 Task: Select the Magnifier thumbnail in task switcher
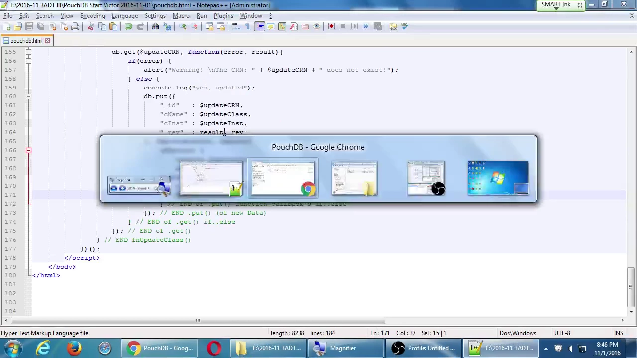point(139,185)
